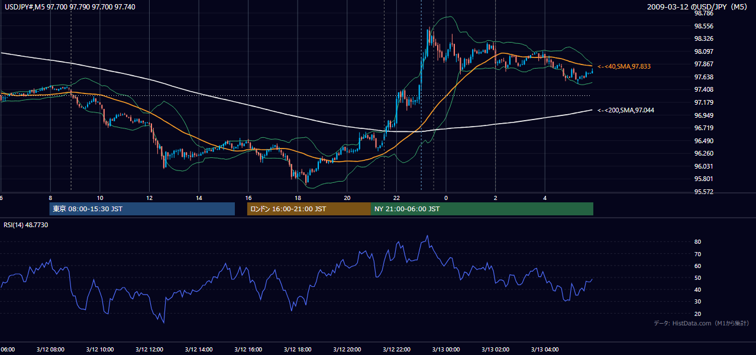This screenshot has width=756, height=355.
Task: Click bottom time label 3/12 18:00
Action: click(298, 349)
